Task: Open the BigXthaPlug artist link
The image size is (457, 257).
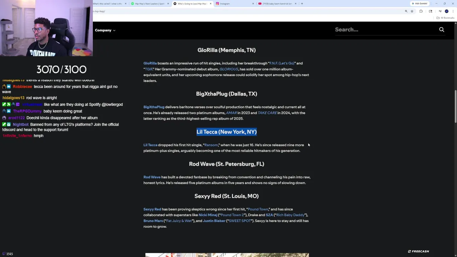Action: pyautogui.click(x=154, y=107)
